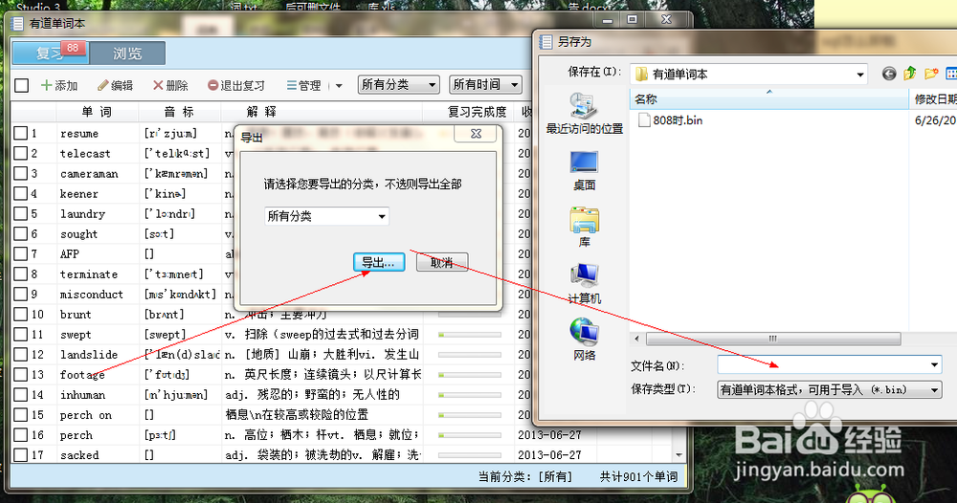Expand the 所有时间 time filter dropdown

(487, 85)
